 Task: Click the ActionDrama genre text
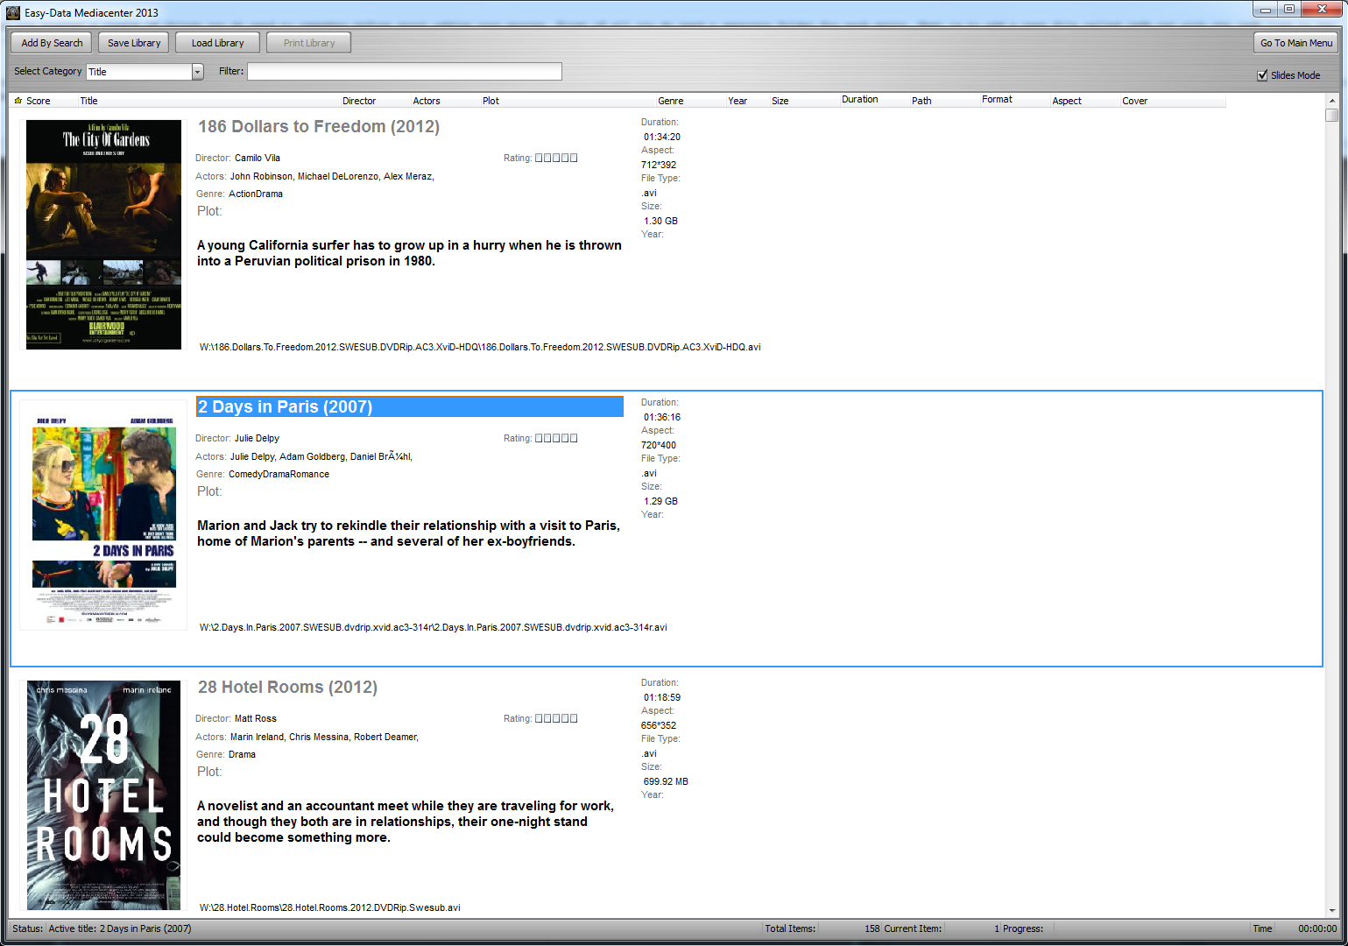[x=256, y=194]
